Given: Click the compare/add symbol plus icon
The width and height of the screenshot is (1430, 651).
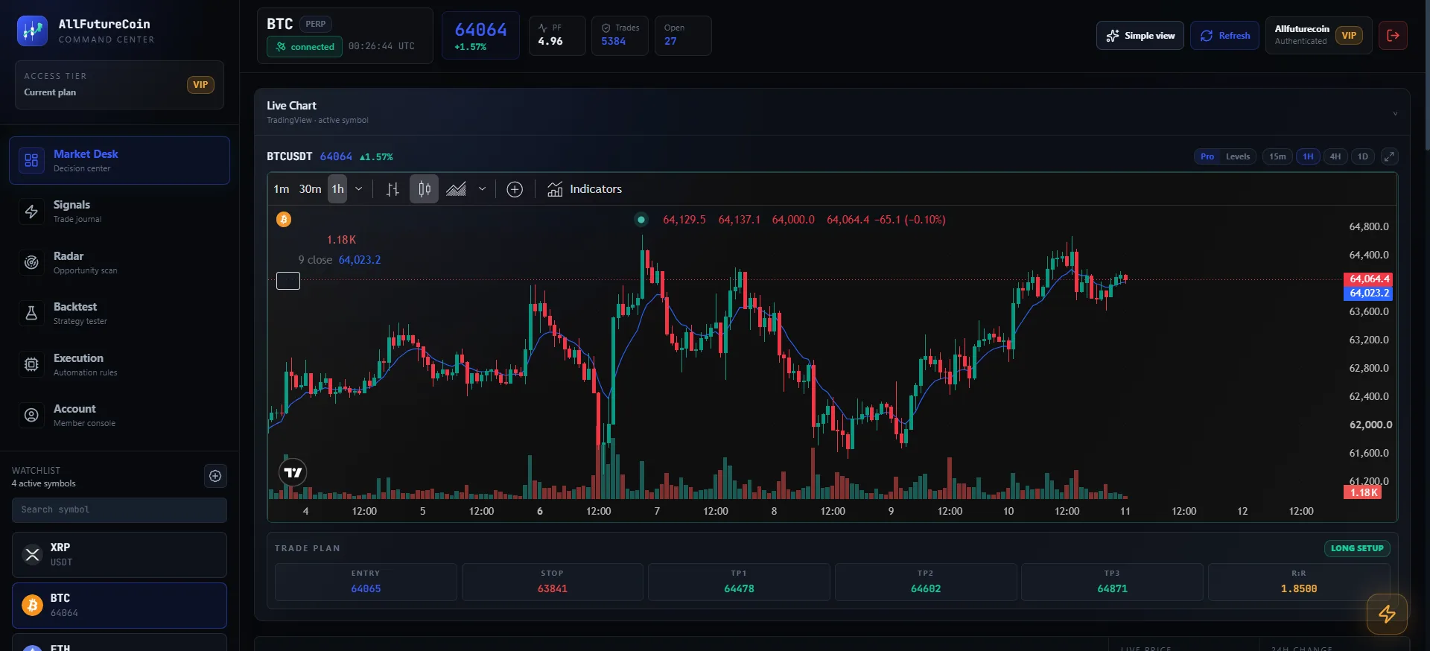Looking at the screenshot, I should 515,189.
